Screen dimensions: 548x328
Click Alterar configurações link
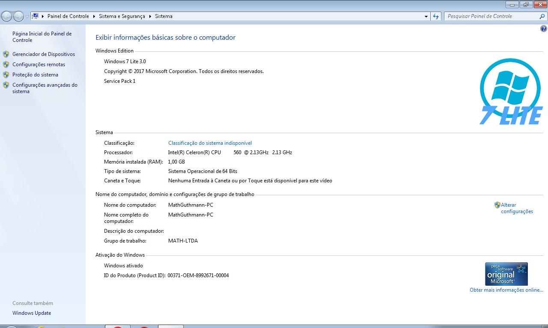coord(517,208)
